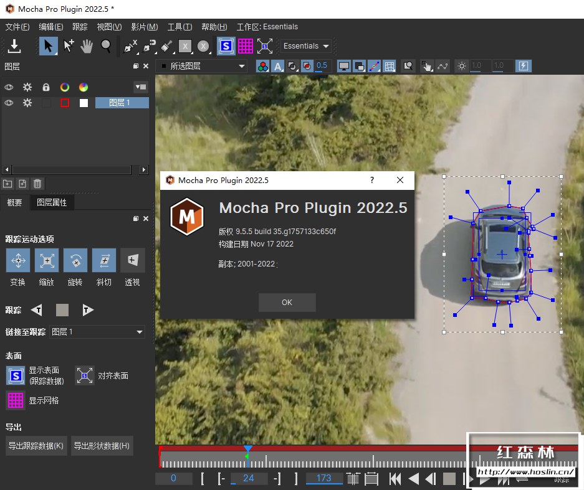Click the Translation (变换) motion option
584x490 pixels.
click(x=17, y=260)
